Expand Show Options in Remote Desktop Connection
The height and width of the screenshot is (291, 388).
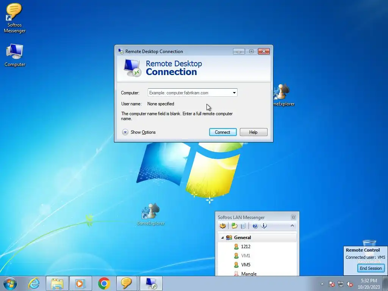coord(139,132)
